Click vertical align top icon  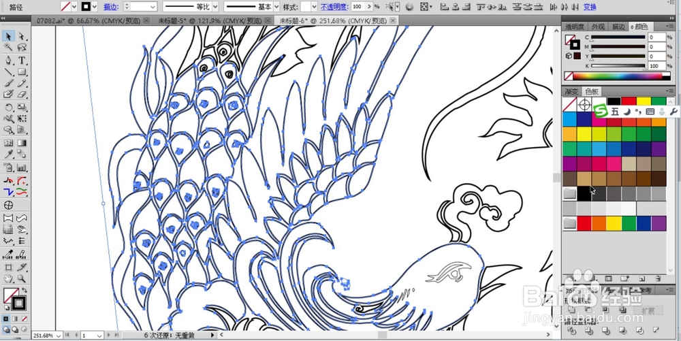click(x=480, y=7)
